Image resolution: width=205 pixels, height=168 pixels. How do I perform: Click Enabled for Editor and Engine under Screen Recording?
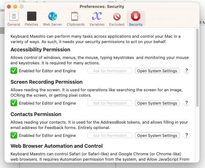coord(48,103)
